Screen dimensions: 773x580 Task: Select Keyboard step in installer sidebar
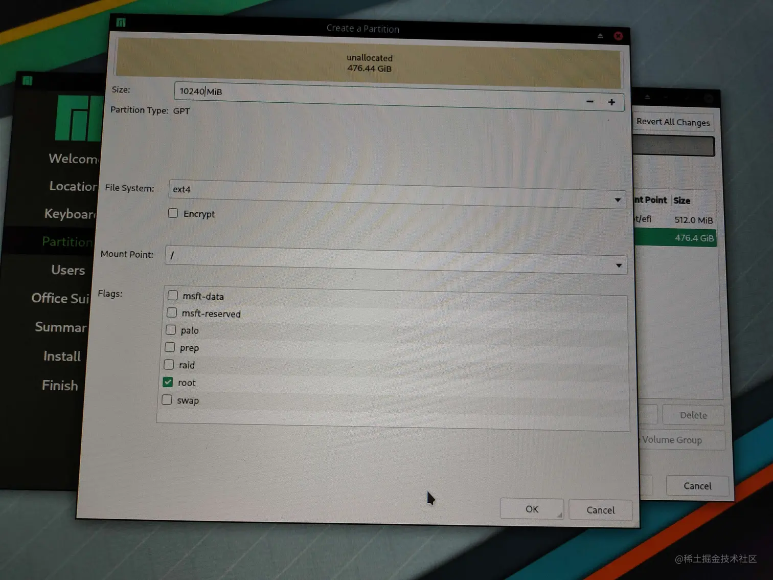pos(70,214)
